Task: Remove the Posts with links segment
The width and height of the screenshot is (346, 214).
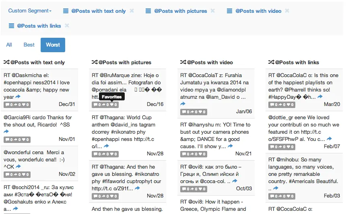Action: point(67,26)
